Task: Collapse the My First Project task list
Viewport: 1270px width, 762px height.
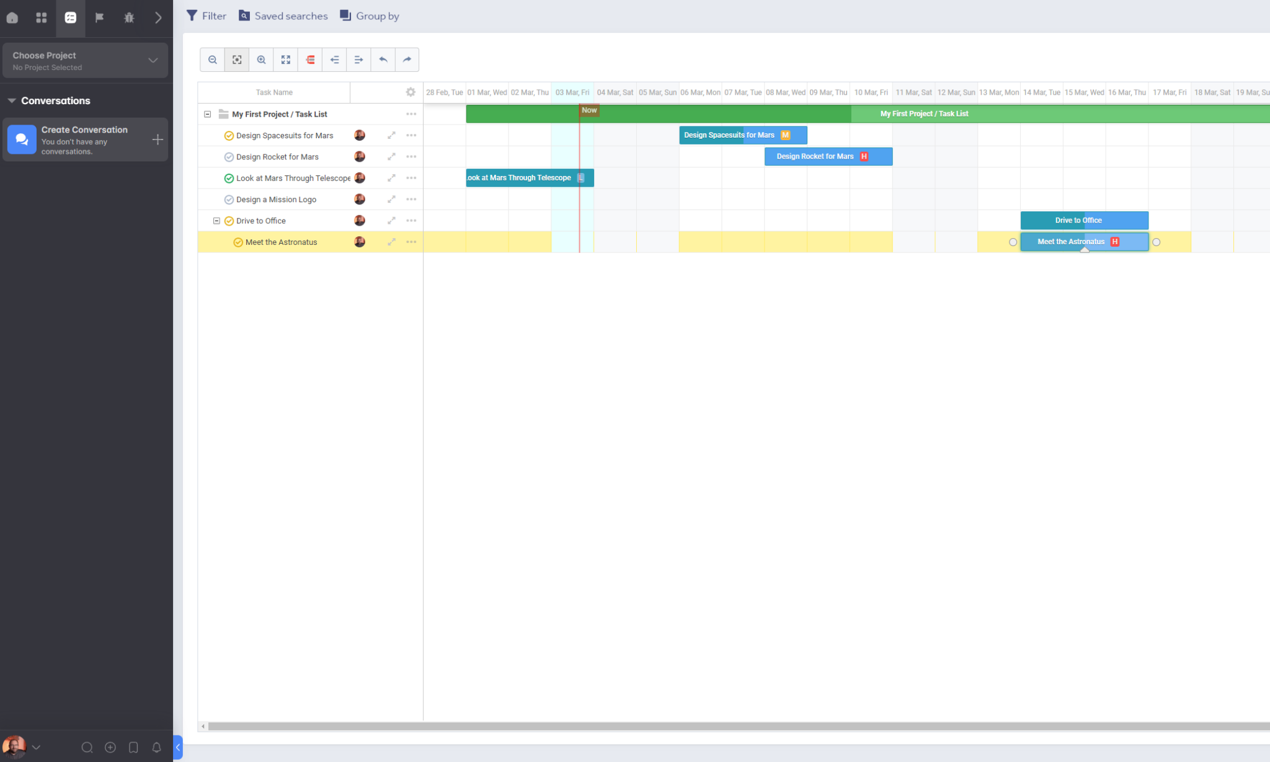Action: coord(208,114)
